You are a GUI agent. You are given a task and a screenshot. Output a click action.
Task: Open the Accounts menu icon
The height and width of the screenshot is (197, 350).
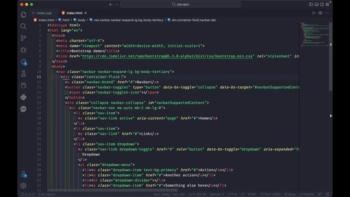[24, 174]
